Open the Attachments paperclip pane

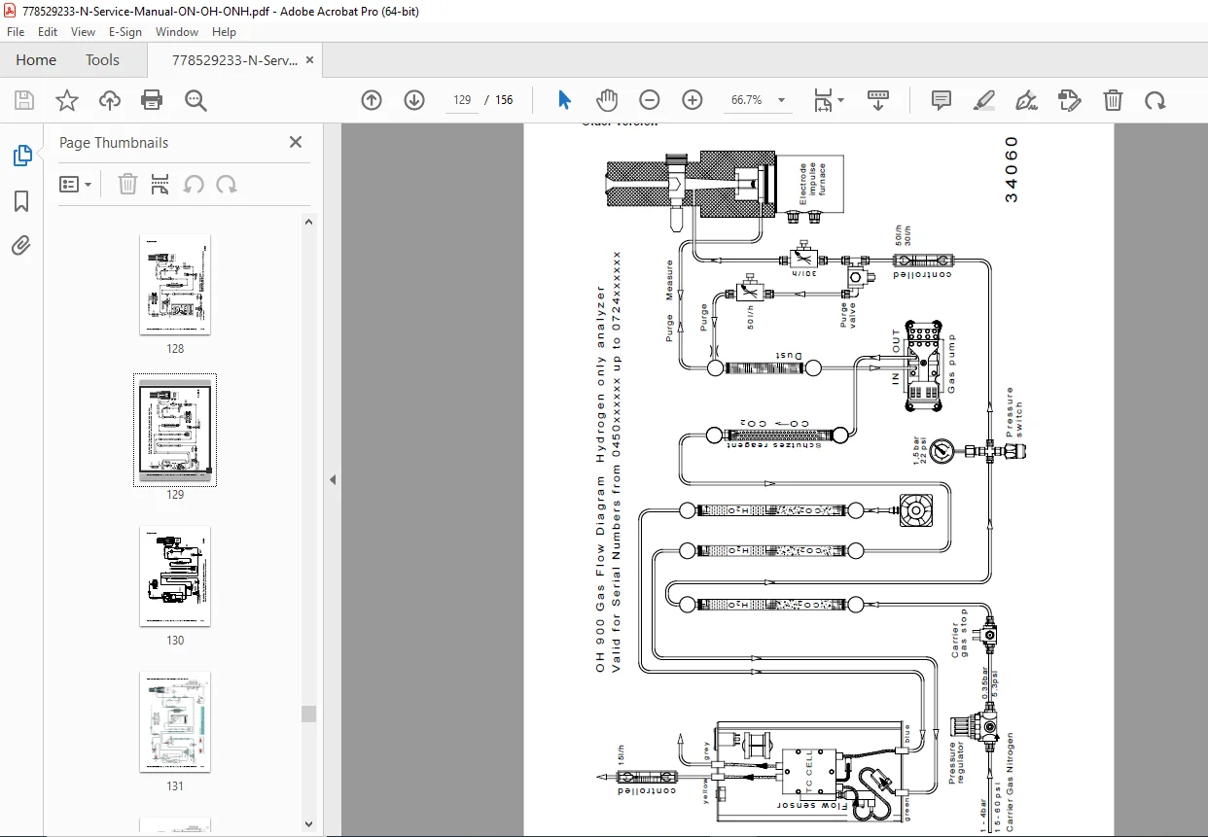pyautogui.click(x=21, y=245)
